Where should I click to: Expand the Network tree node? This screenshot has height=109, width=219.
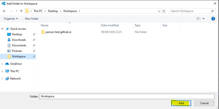(x=2, y=78)
